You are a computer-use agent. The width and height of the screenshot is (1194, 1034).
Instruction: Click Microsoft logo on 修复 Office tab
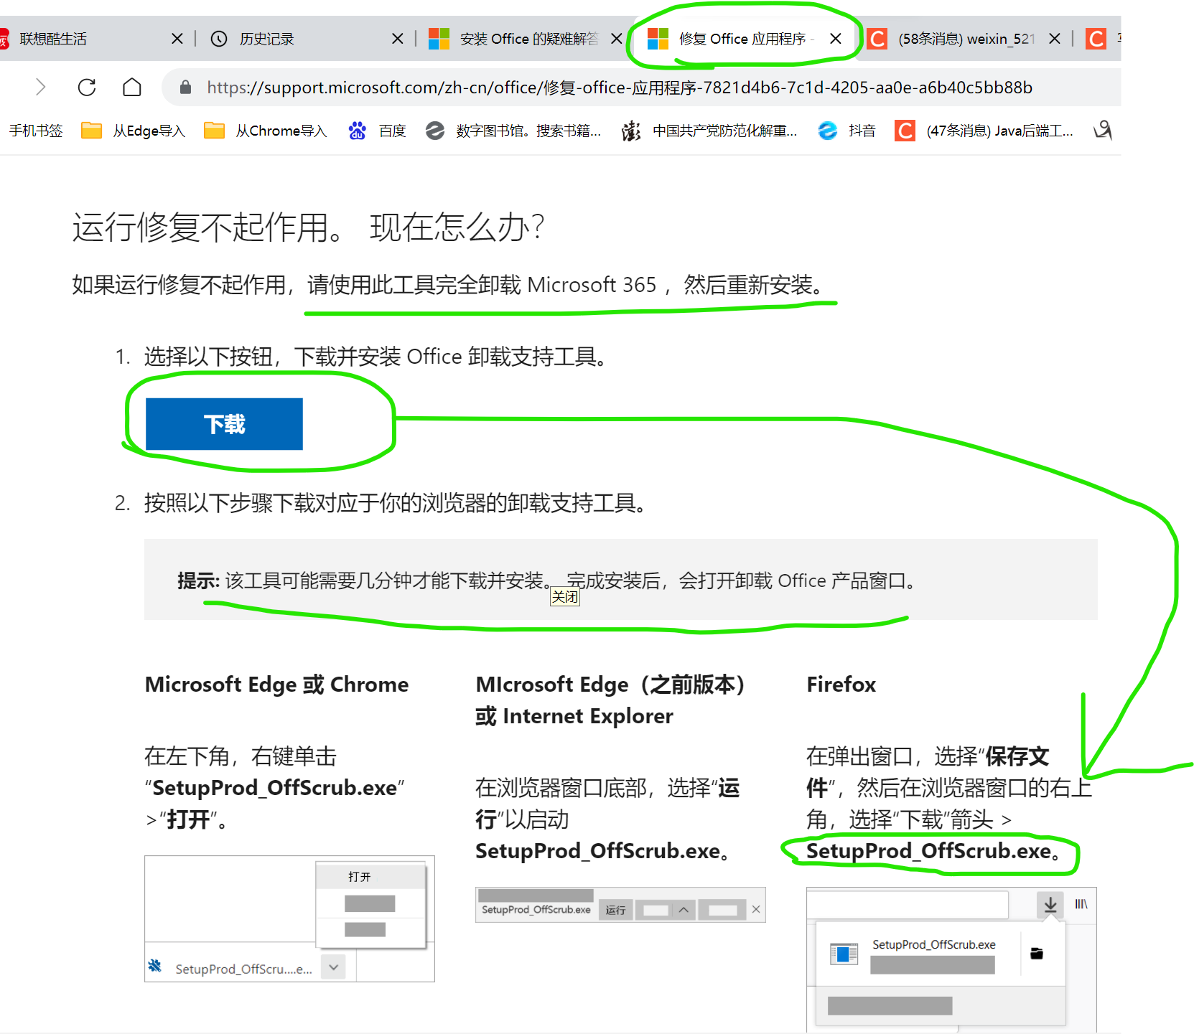tap(658, 39)
